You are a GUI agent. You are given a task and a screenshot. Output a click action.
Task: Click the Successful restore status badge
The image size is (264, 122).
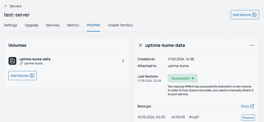(183, 78)
